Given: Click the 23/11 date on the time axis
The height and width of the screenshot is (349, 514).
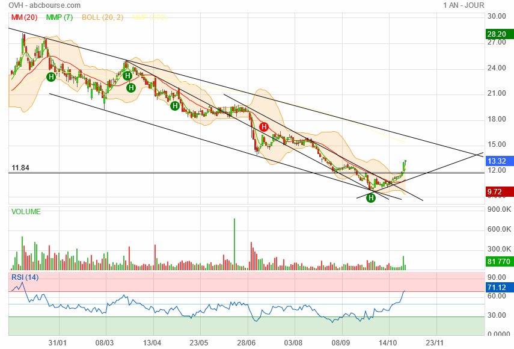Looking at the screenshot, I should point(435,343).
